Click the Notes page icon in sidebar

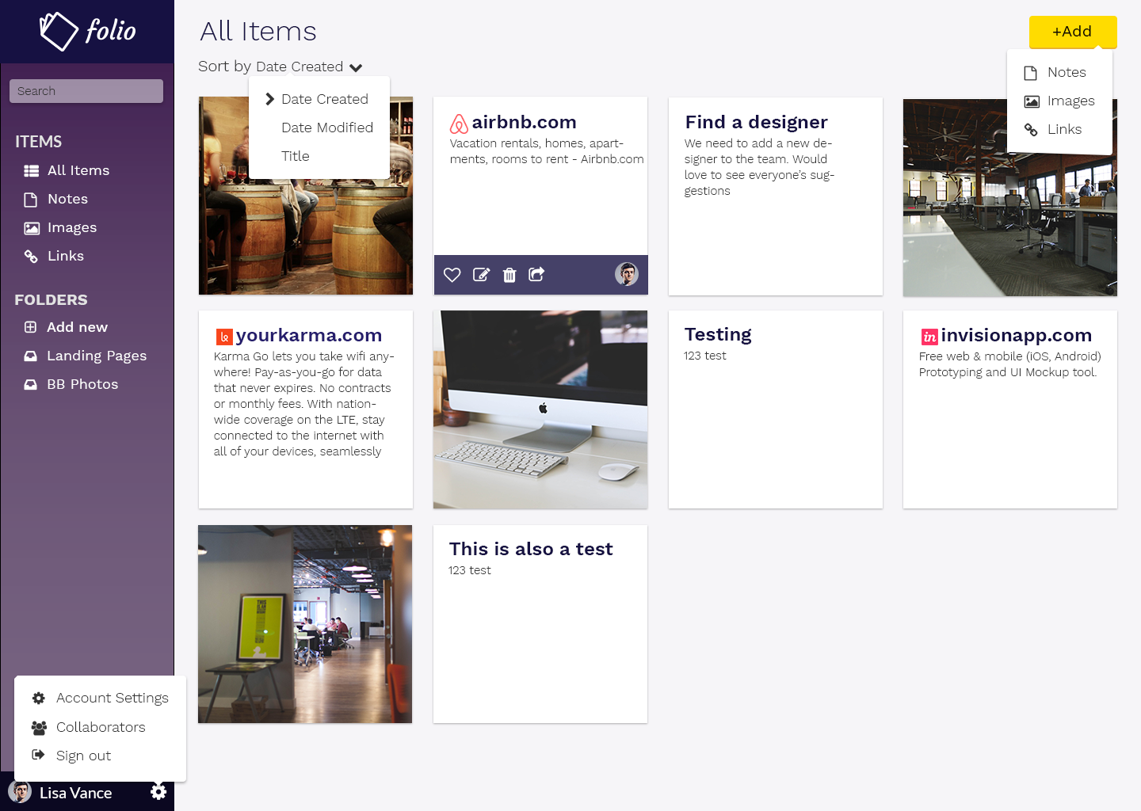click(x=31, y=200)
